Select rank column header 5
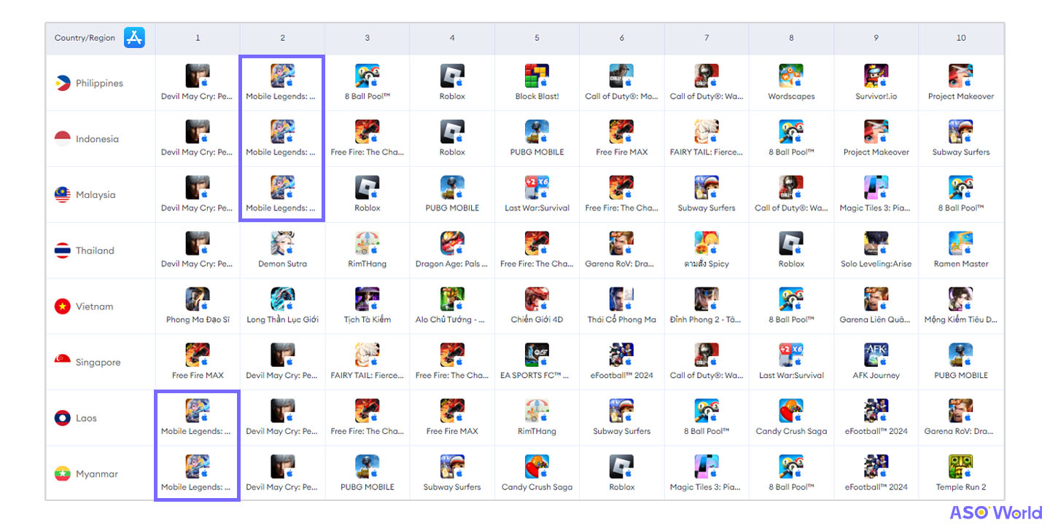1050x525 pixels. [x=537, y=38]
